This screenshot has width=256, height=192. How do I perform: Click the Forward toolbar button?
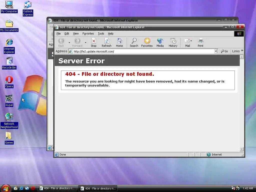coord(77,42)
